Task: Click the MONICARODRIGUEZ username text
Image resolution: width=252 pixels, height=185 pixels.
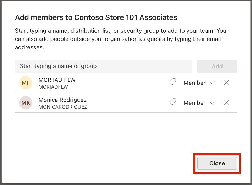Action: [63, 107]
